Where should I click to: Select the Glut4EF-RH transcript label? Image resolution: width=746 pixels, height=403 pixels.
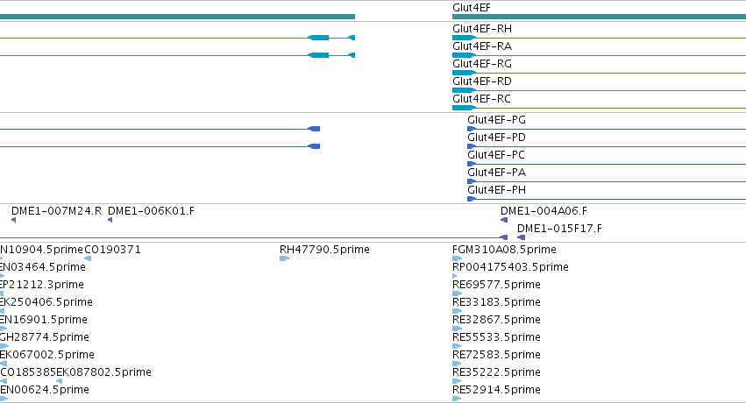pyautogui.click(x=482, y=29)
